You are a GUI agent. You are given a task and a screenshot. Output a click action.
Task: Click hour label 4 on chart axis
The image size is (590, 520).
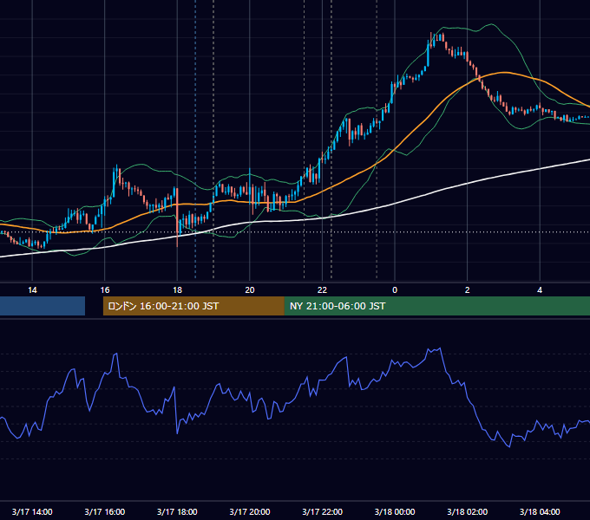coord(540,290)
